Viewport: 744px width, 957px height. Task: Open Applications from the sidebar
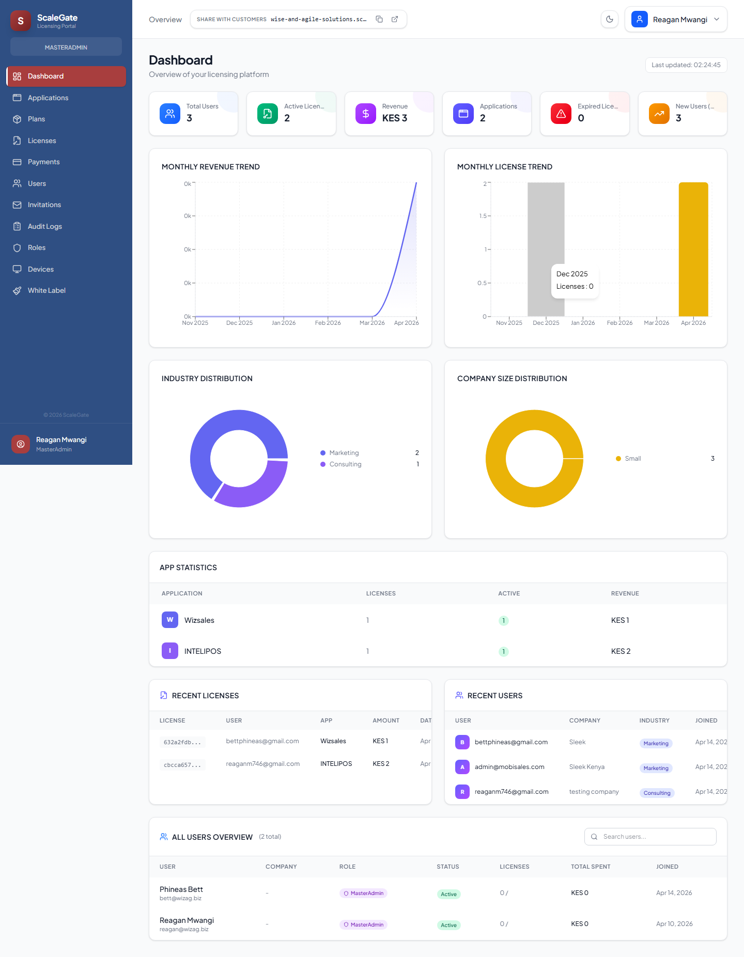click(48, 98)
